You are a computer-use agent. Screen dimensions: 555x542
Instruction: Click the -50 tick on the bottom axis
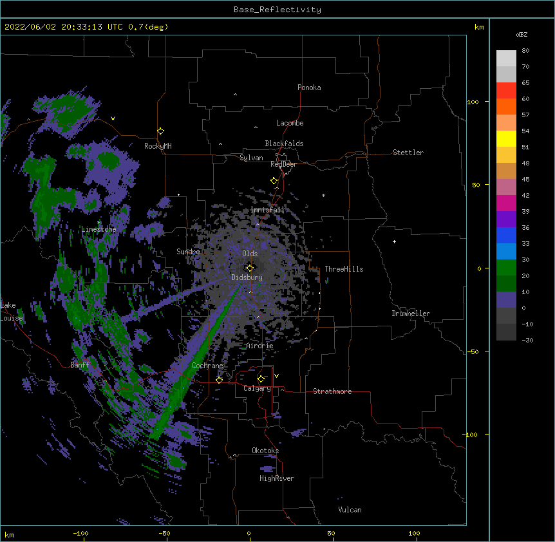tap(164, 533)
